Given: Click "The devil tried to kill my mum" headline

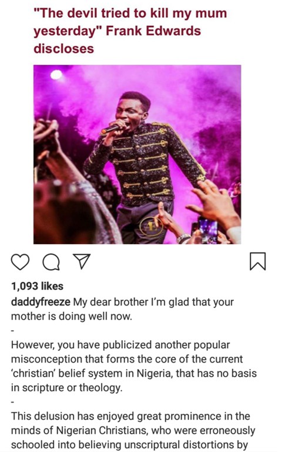Looking at the screenshot, I should pos(130,14).
